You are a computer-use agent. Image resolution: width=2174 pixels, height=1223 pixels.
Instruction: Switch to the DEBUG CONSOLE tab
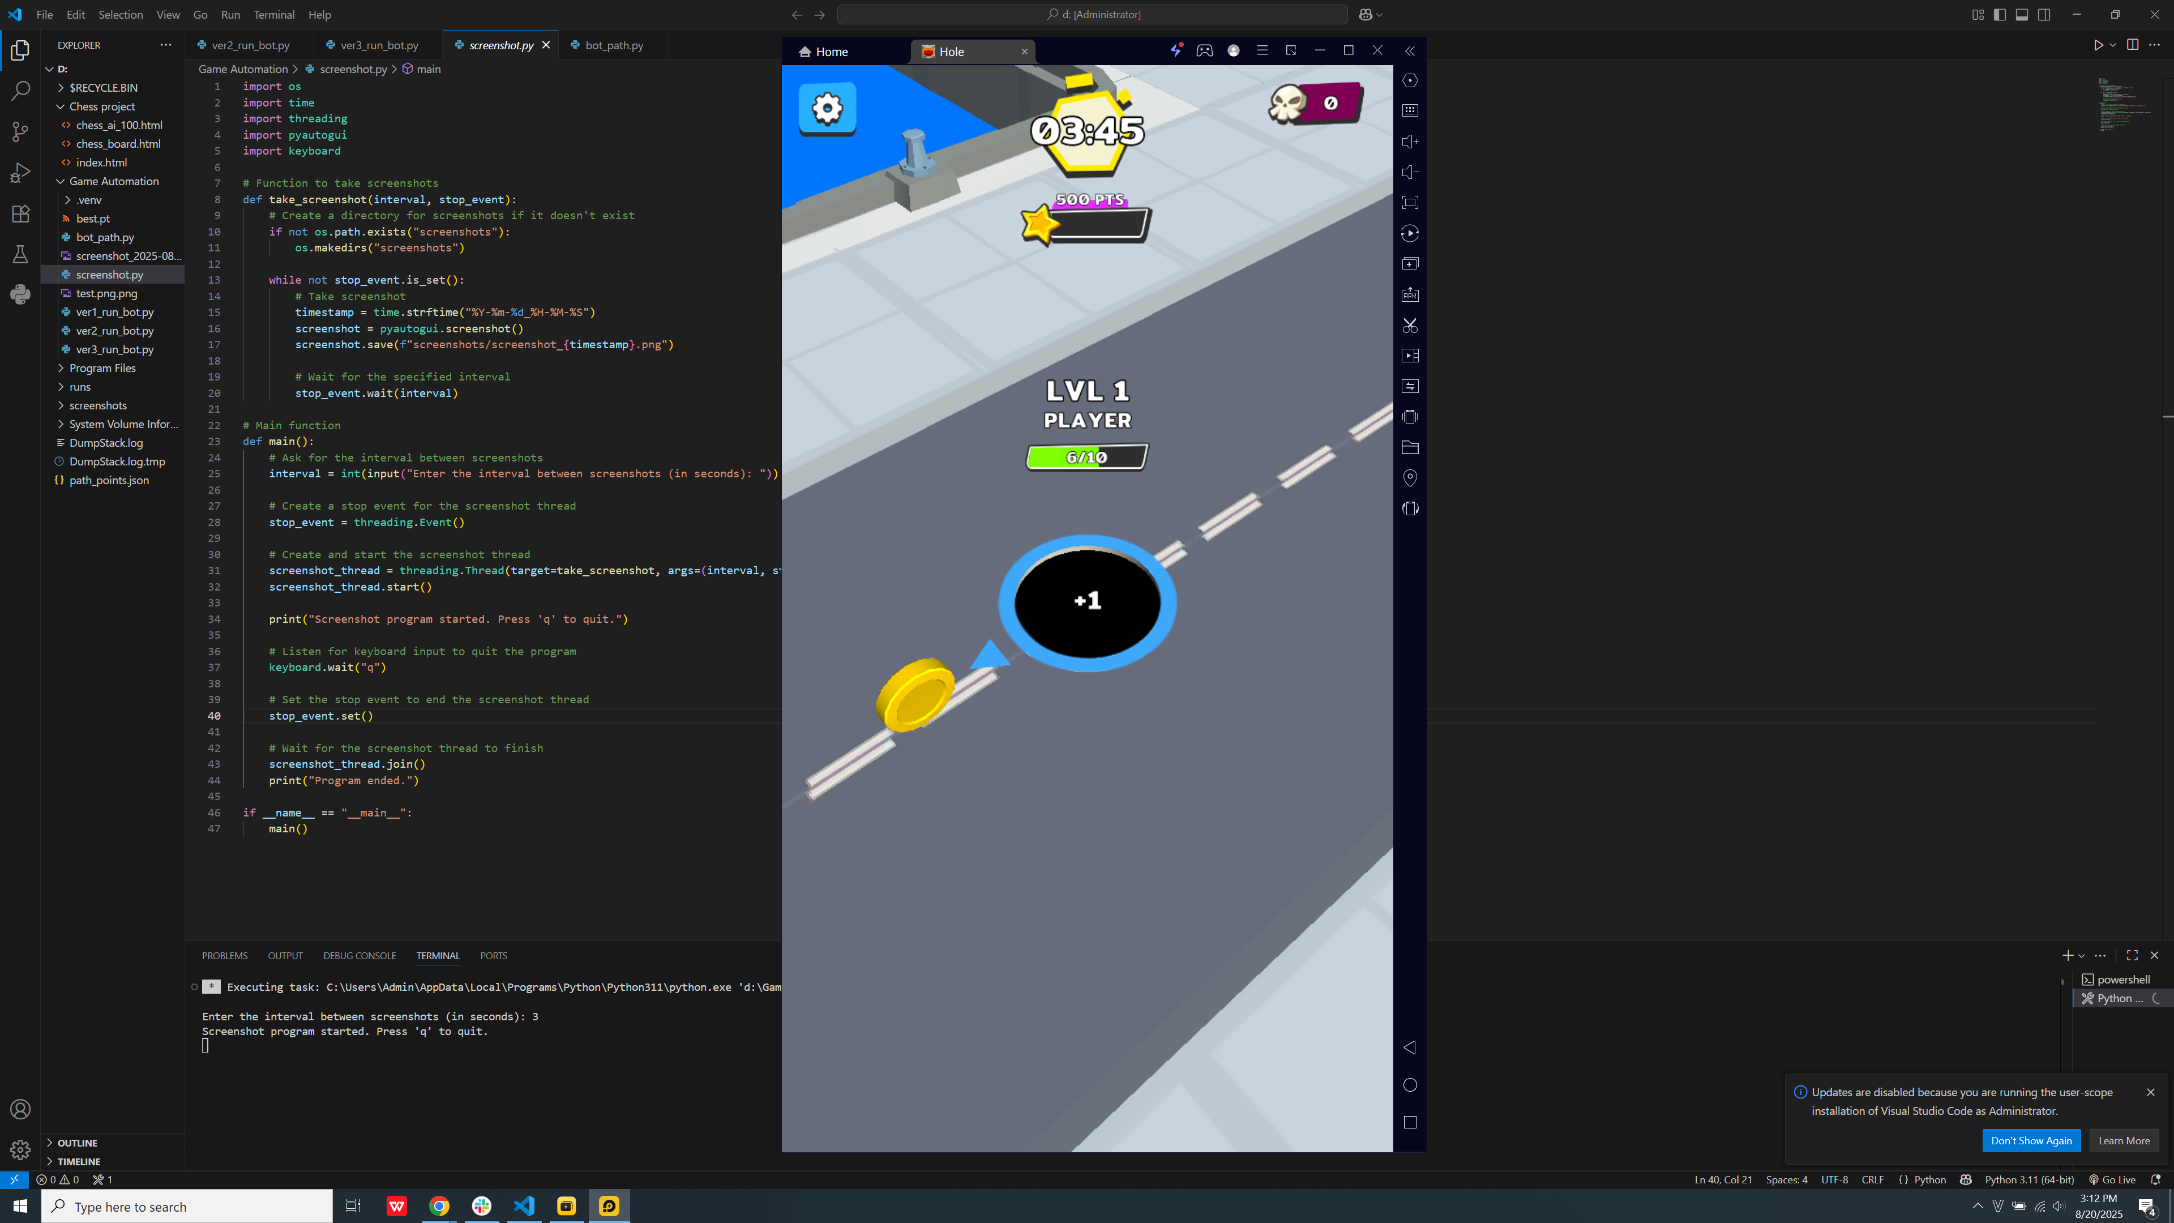tap(360, 955)
